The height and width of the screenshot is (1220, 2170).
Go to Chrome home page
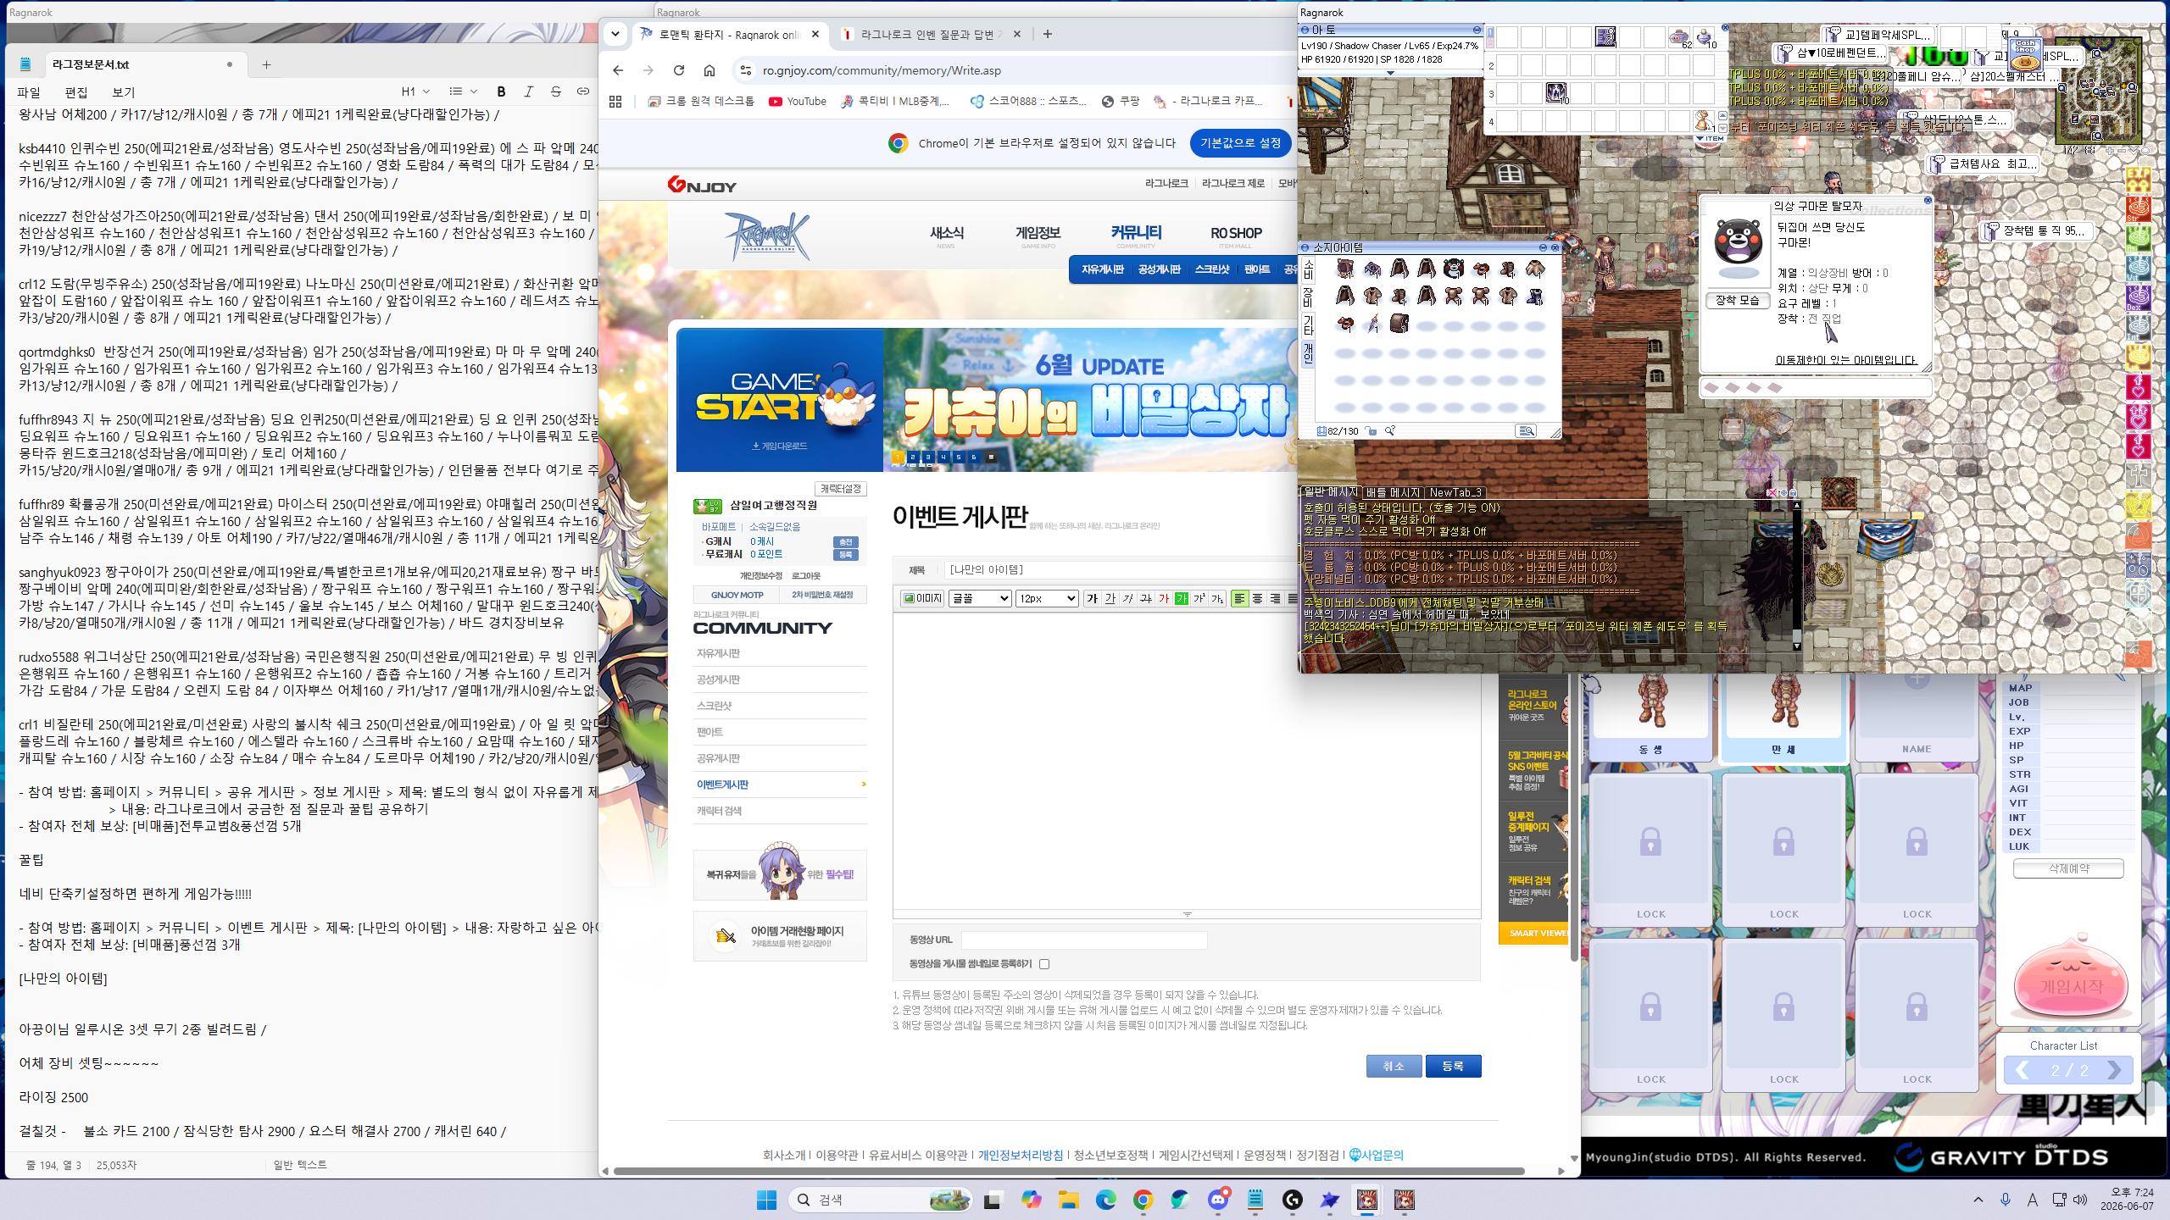click(x=709, y=70)
